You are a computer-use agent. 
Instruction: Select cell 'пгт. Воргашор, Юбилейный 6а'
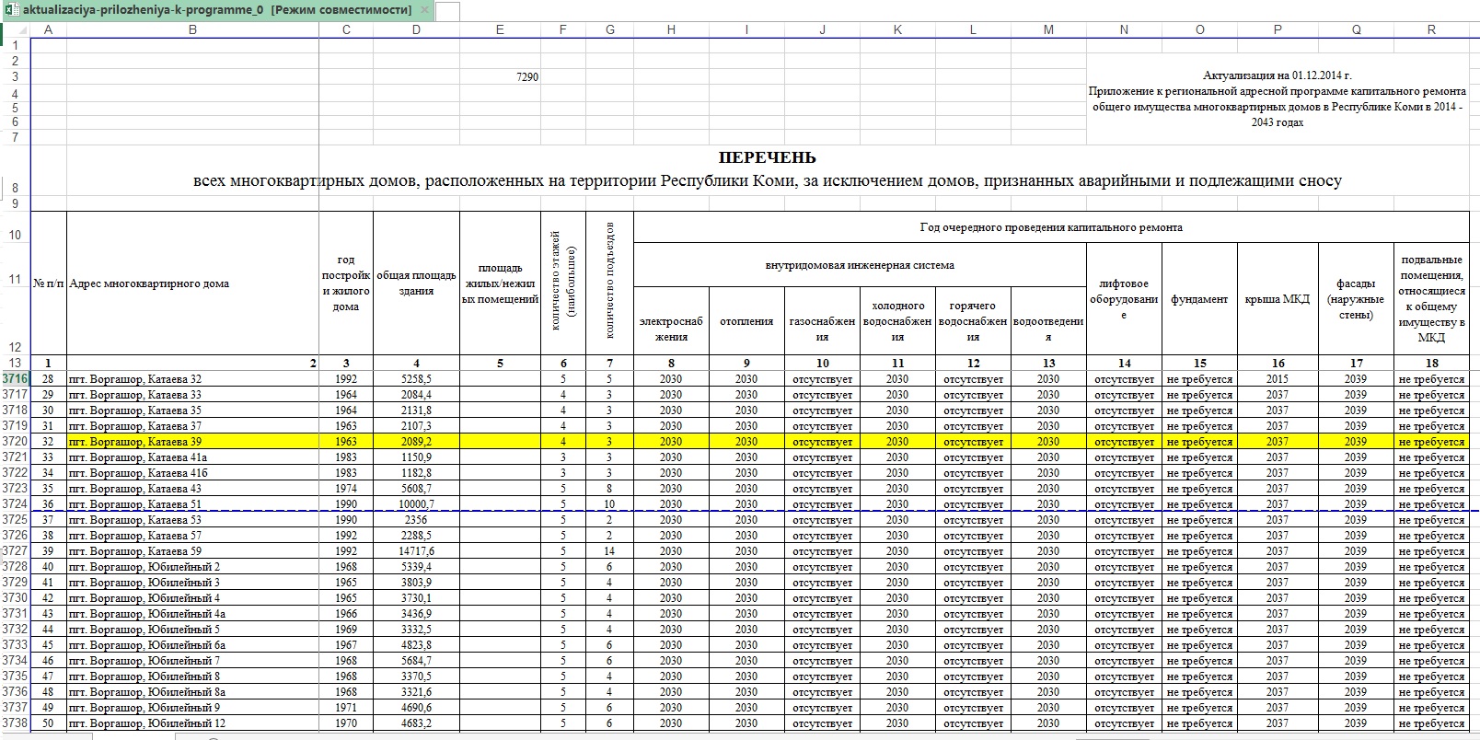(x=192, y=645)
